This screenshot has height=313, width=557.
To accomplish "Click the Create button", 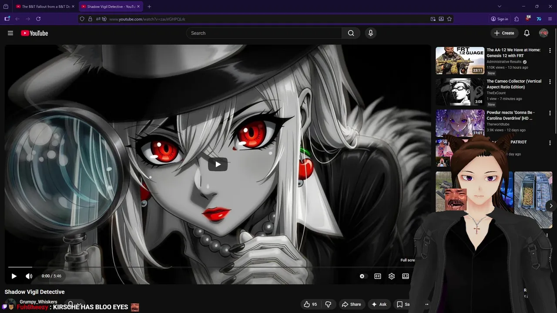I will click(504, 33).
